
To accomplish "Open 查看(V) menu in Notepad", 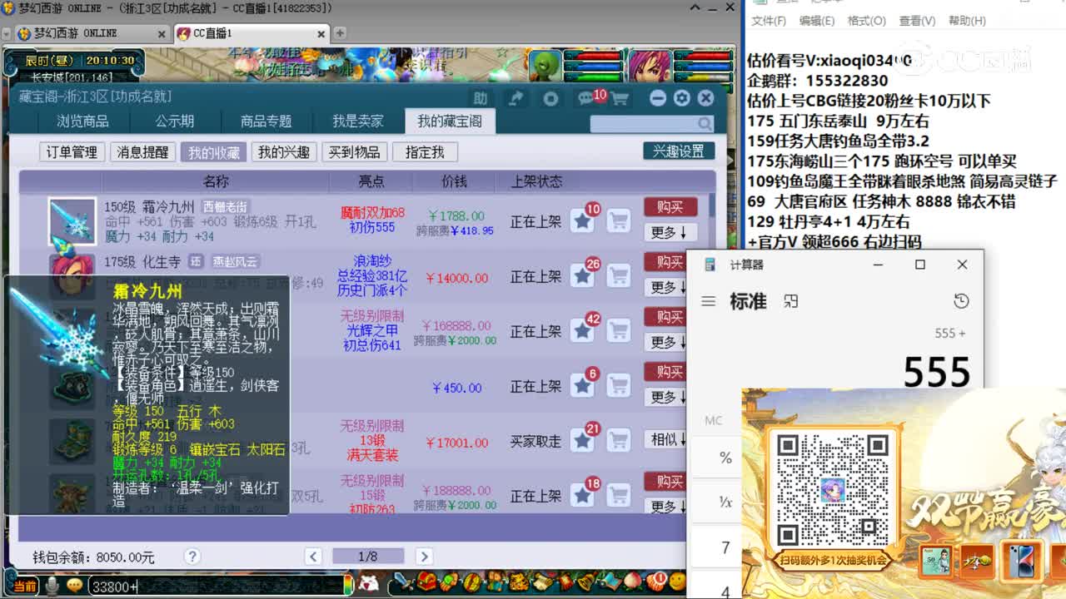I will coord(917,21).
